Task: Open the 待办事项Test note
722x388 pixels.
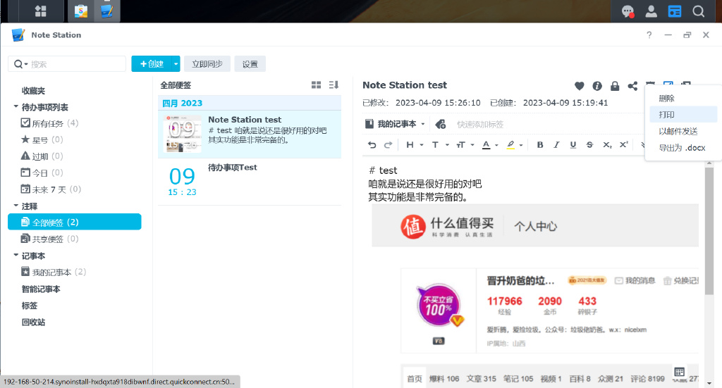Action: (250, 182)
